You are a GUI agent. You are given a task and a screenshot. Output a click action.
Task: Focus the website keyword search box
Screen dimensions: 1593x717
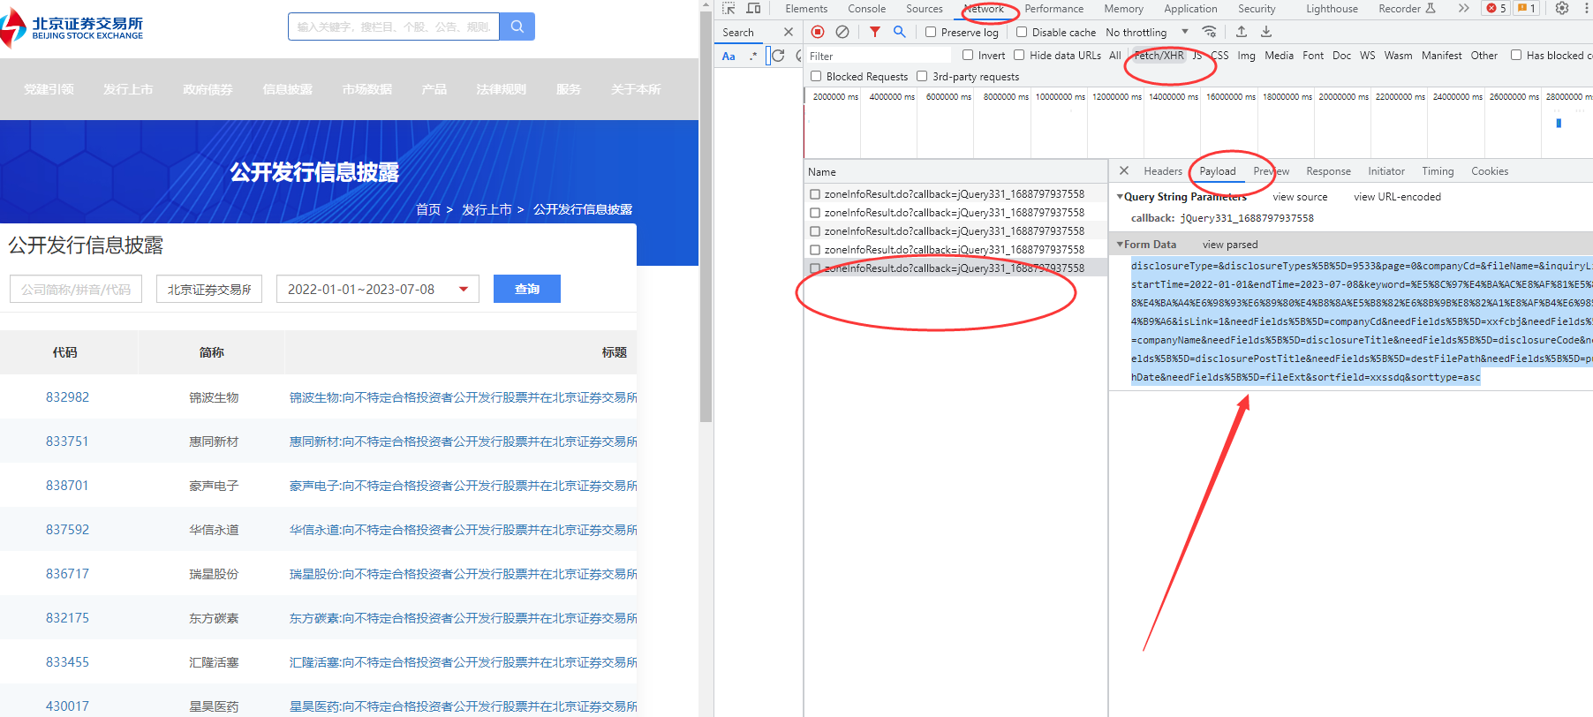394,26
